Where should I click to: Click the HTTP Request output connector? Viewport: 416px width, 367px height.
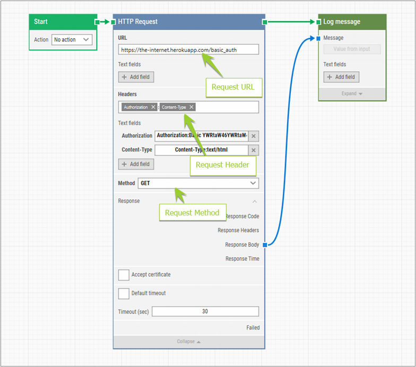click(x=264, y=22)
